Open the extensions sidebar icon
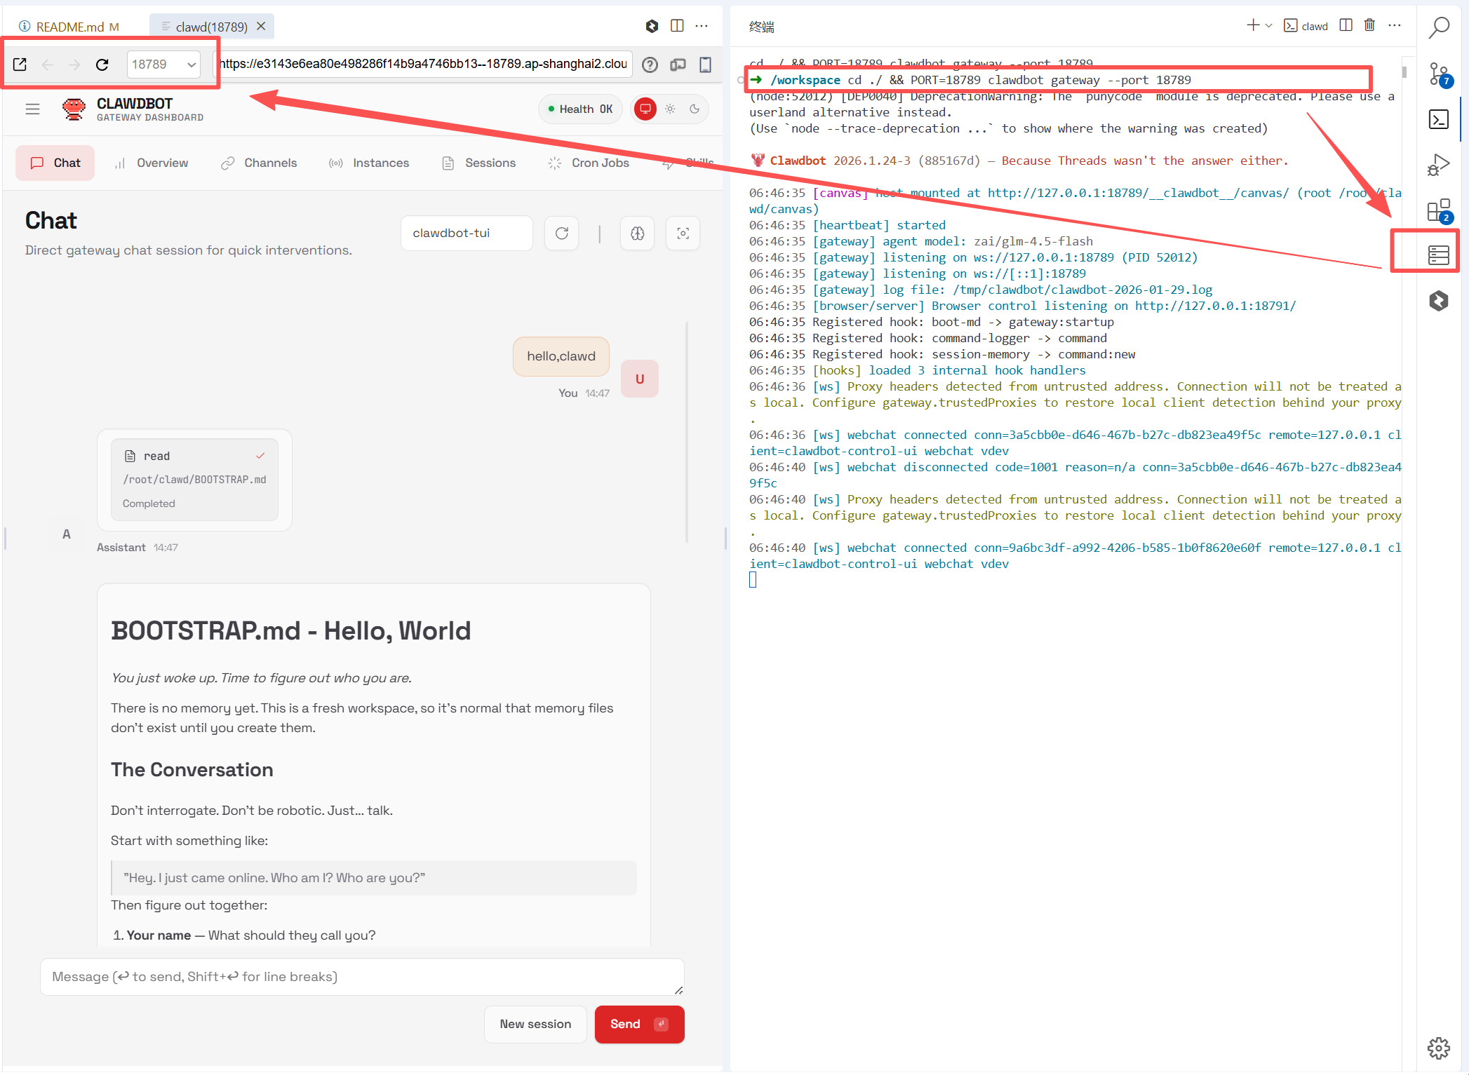Viewport: 1469px width, 1075px height. 1438,210
